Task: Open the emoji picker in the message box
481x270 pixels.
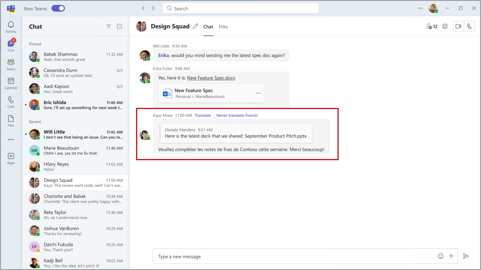Action: (x=441, y=256)
